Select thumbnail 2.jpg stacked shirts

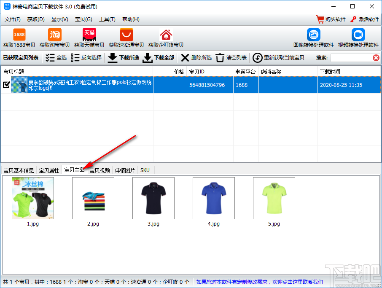93,198
